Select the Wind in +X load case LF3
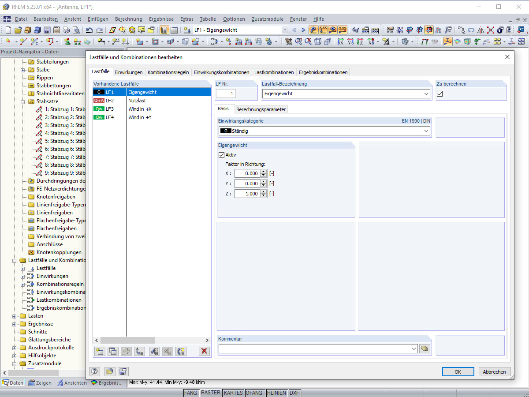 (141, 109)
